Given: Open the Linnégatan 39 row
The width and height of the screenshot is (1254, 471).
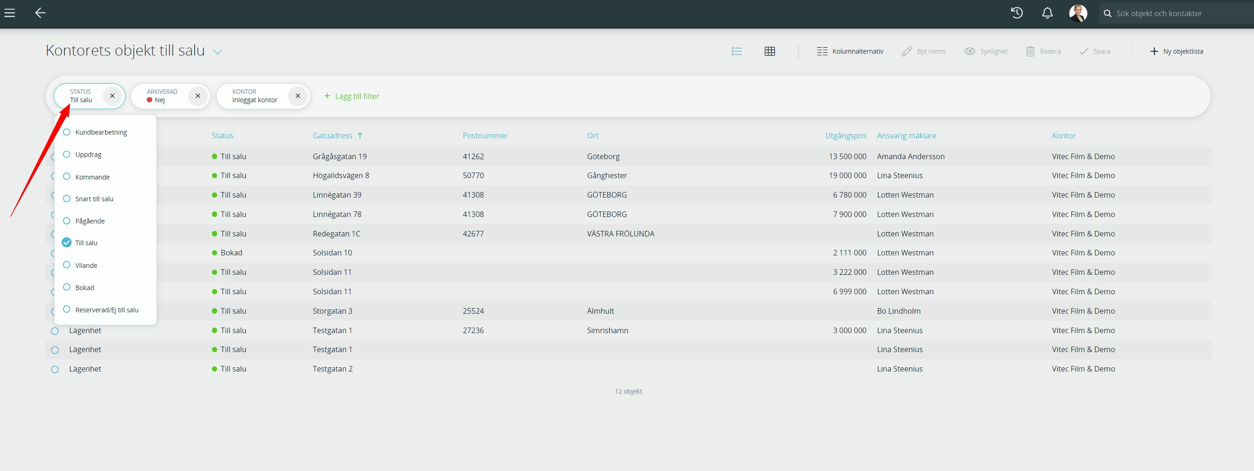Looking at the screenshot, I should tap(628, 195).
